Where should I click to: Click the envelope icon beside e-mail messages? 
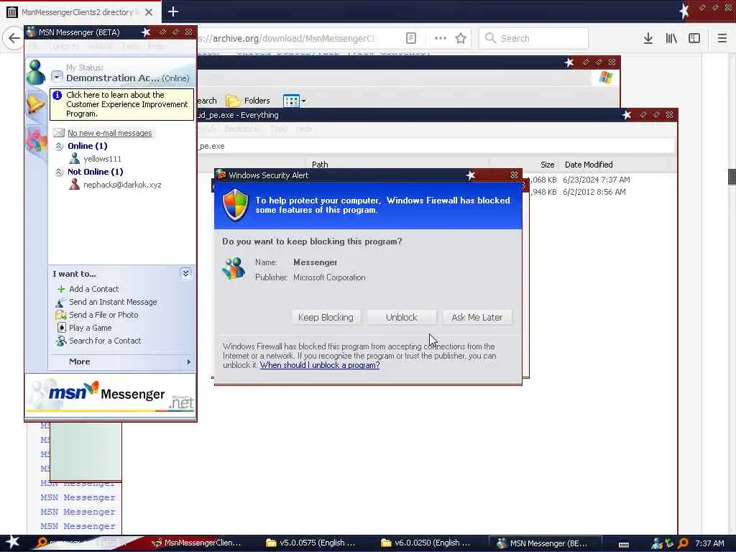pos(59,133)
